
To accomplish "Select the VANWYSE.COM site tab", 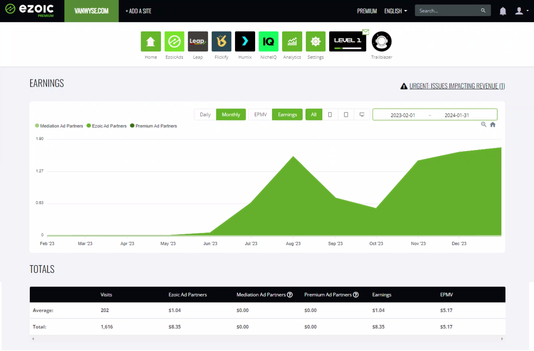I will [x=91, y=11].
